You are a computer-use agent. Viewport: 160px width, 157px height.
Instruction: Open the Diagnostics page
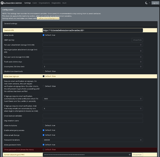pos(56,3)
